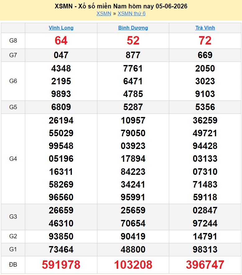Screen dimensions: 242x275
Task: Click G6 value 2195
Action: [61, 81]
